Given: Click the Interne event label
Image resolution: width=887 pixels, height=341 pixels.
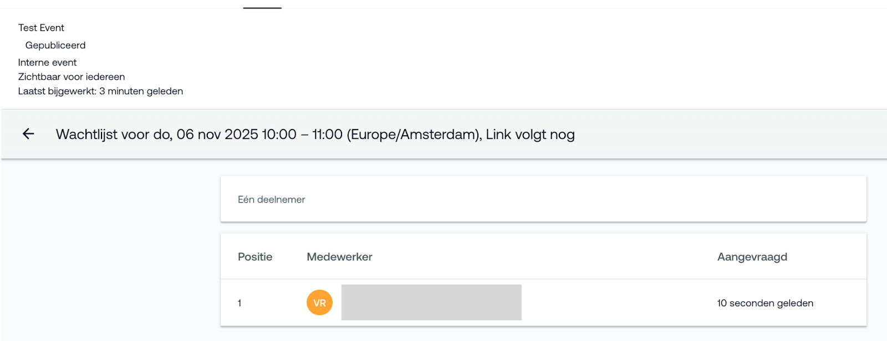Looking at the screenshot, I should coord(47,63).
